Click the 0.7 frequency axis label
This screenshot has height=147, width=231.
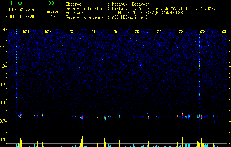3,121
